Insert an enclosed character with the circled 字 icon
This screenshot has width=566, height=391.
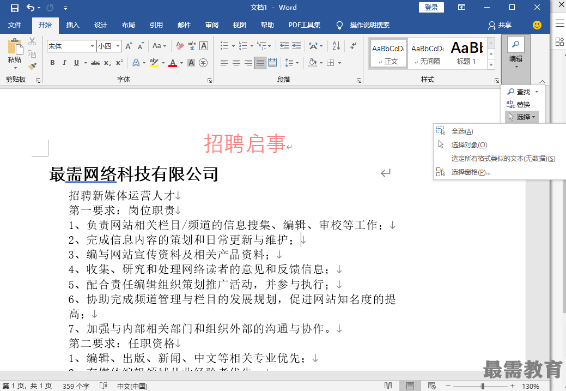point(204,63)
